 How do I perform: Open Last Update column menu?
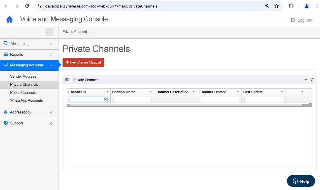pyautogui.click(x=282, y=92)
